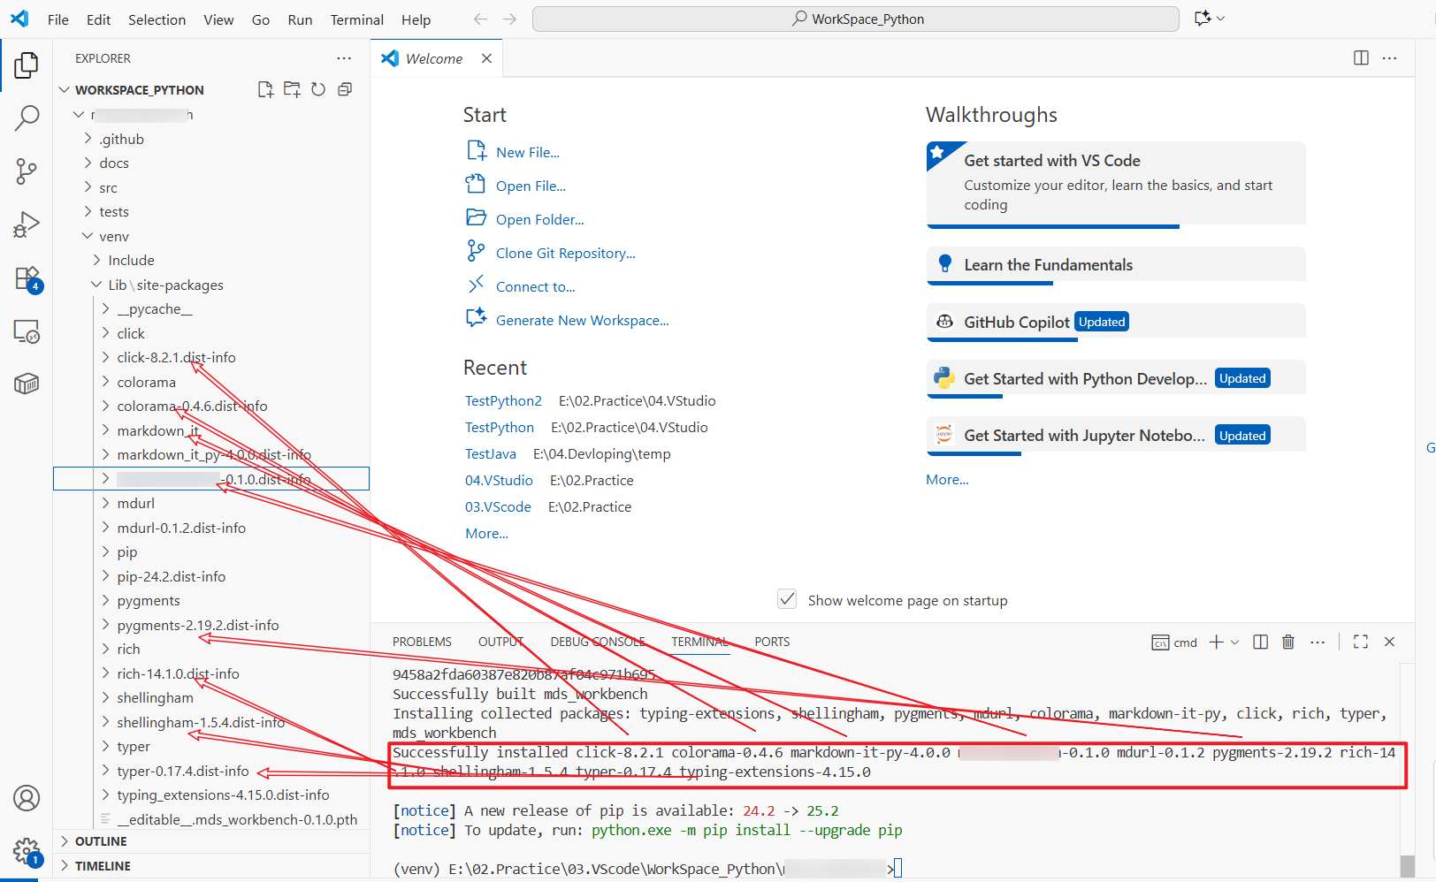Open the Accounts icon
The width and height of the screenshot is (1436, 882).
pyautogui.click(x=27, y=798)
